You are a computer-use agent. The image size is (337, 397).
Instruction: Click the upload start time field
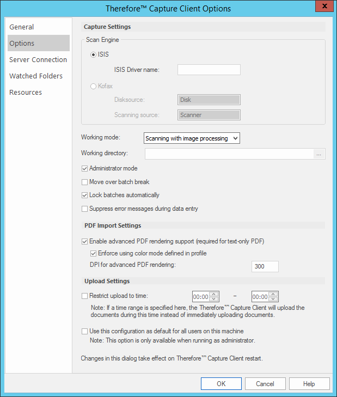click(x=201, y=297)
